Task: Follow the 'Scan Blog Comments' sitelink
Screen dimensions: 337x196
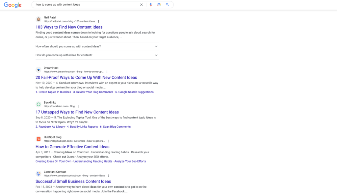Action: click(115, 127)
